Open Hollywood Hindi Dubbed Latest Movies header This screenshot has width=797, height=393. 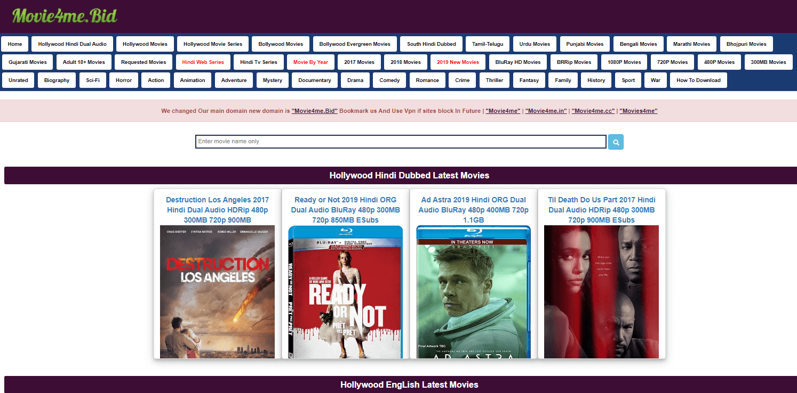409,175
